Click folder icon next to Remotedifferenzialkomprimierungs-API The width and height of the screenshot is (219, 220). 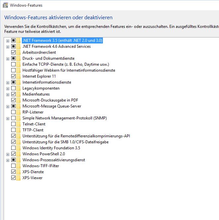[18, 136]
